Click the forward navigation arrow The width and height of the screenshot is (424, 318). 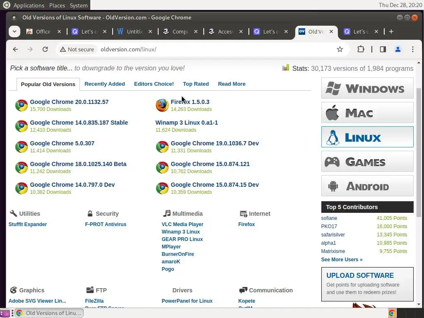(30, 49)
